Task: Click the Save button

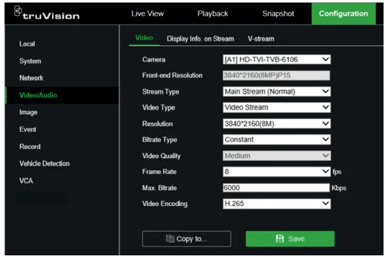Action: tap(290, 239)
